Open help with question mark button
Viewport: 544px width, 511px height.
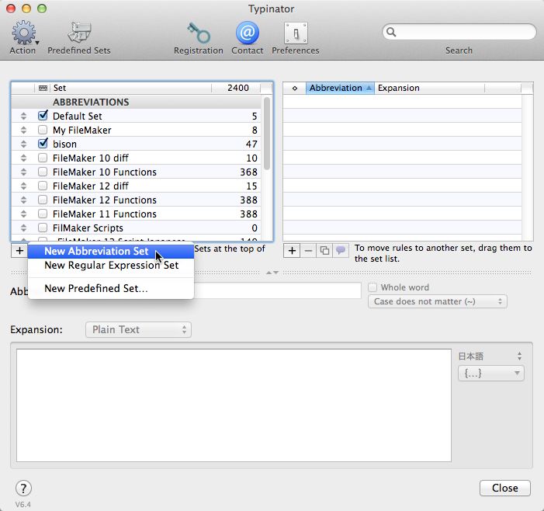tap(23, 488)
